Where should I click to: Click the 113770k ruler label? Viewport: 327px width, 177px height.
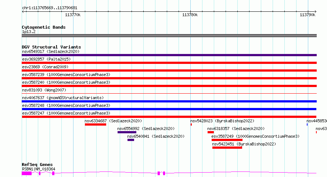[x=73, y=15]
